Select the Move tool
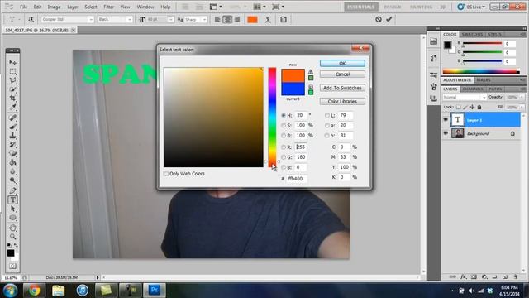The height and width of the screenshot is (298, 529). click(12, 62)
